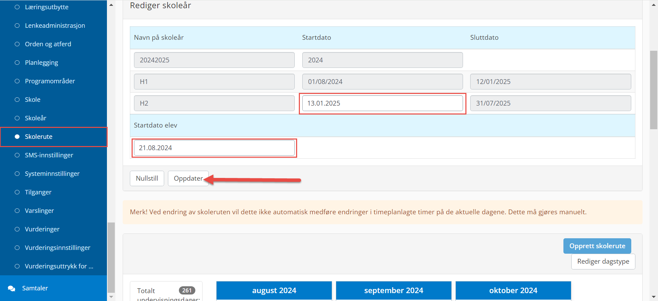Select the september 2024 month header
Screen dimensions: 658x301
394,290
